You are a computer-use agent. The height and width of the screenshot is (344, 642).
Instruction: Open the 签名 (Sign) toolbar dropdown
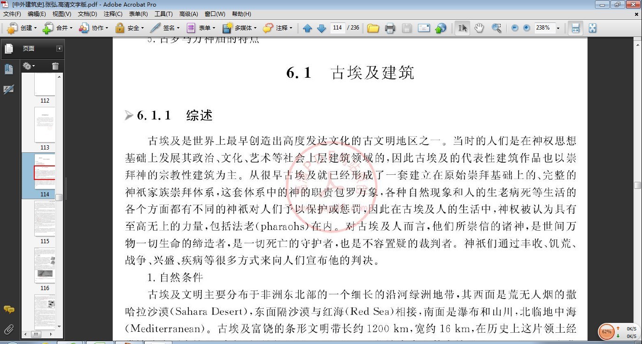[x=178, y=28]
